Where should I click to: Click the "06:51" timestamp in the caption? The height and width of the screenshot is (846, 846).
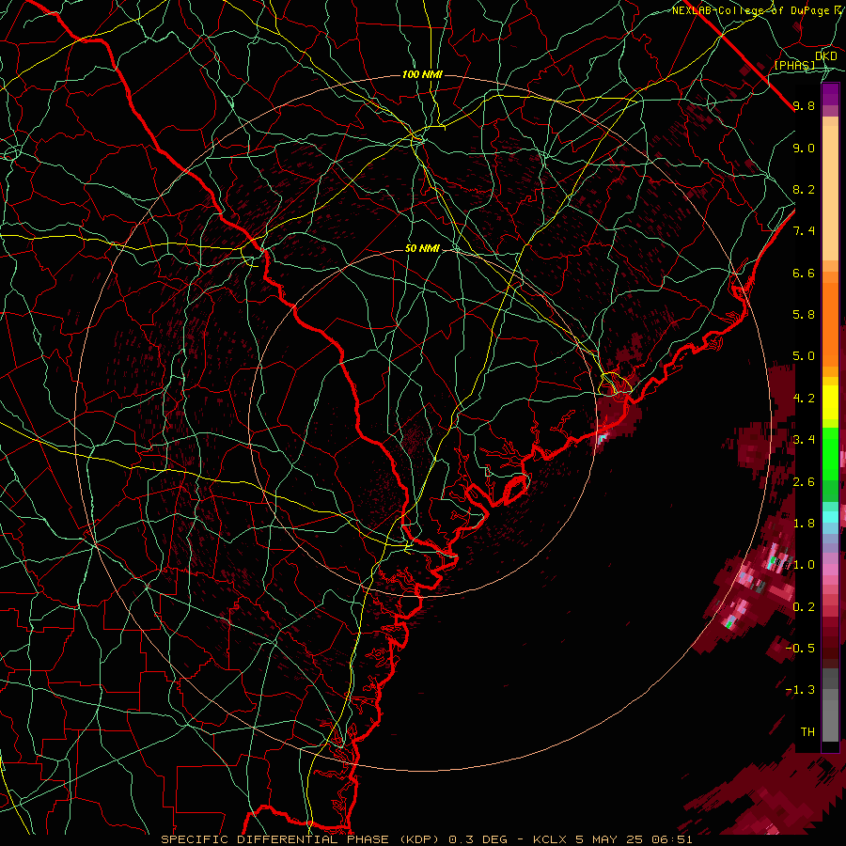click(673, 839)
